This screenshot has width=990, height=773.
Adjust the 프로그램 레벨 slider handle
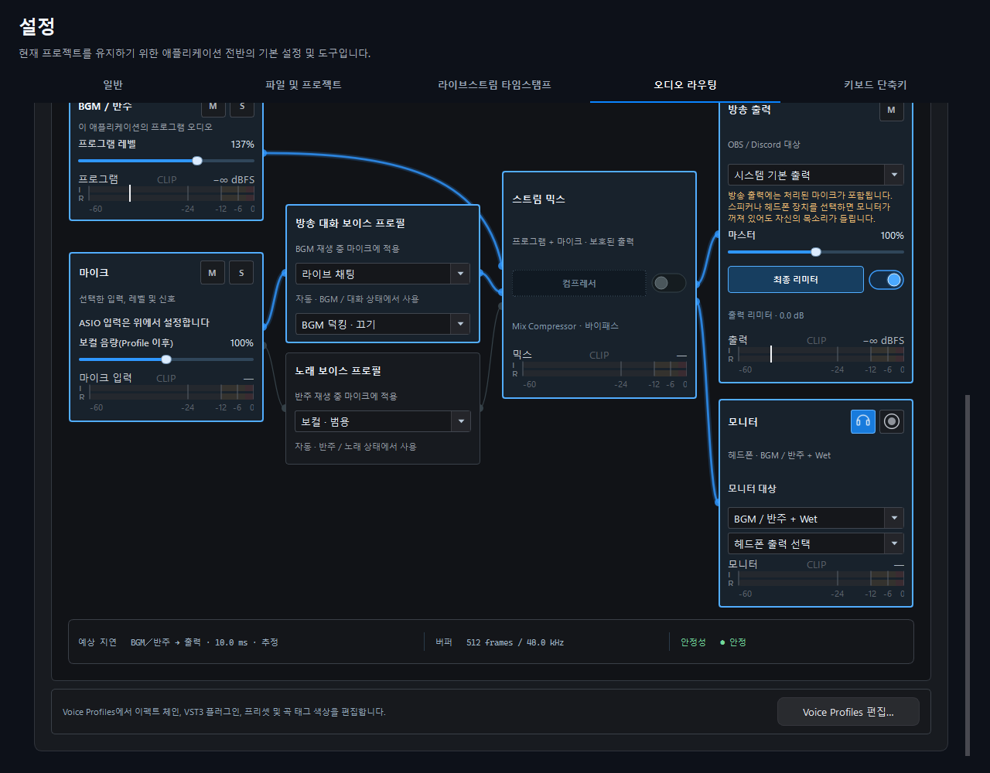tap(197, 161)
